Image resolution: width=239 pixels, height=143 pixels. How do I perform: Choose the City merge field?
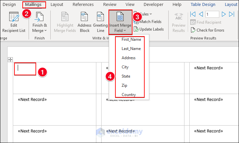click(125, 67)
